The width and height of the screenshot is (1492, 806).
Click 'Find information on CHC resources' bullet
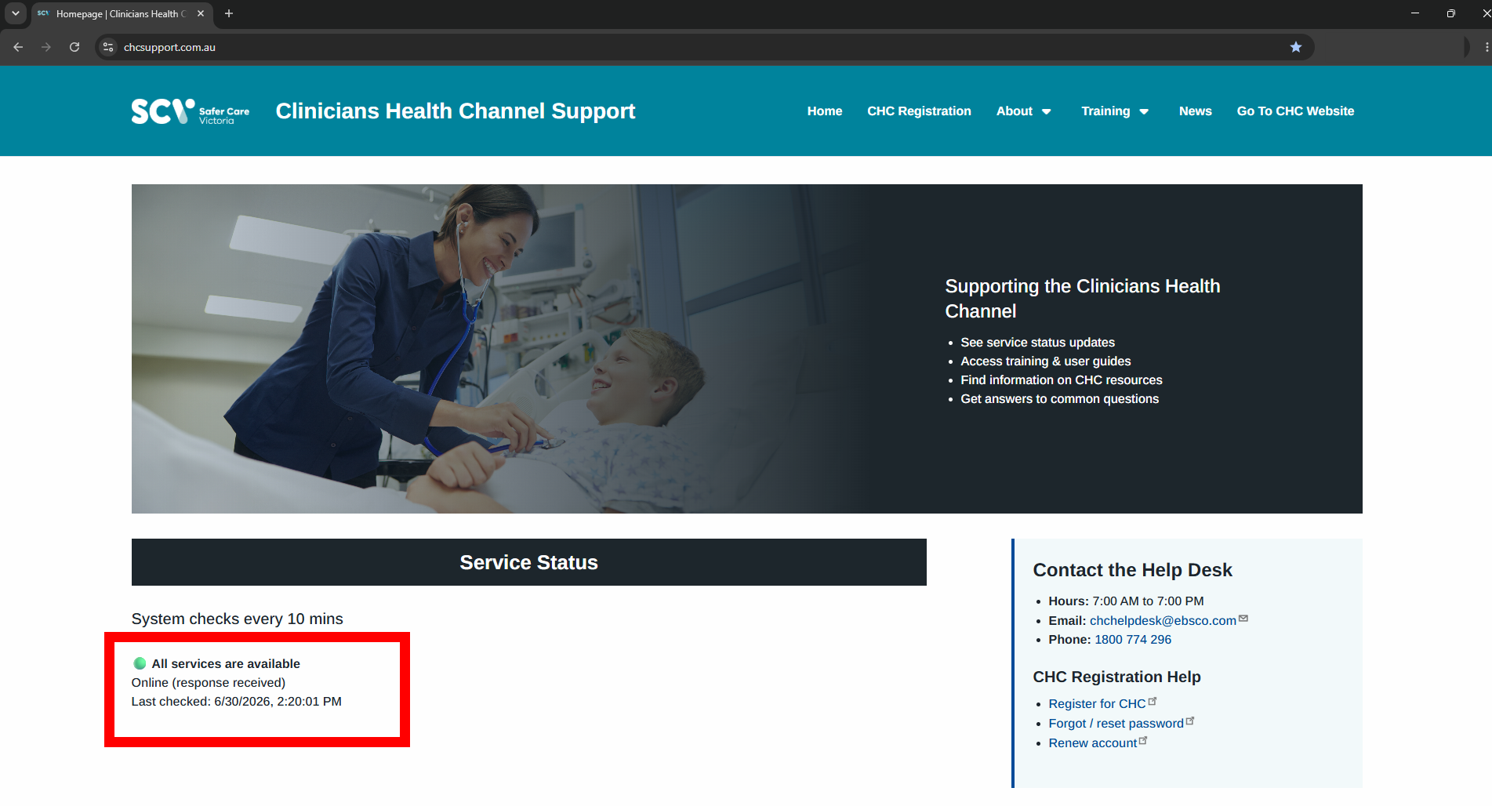click(1062, 380)
